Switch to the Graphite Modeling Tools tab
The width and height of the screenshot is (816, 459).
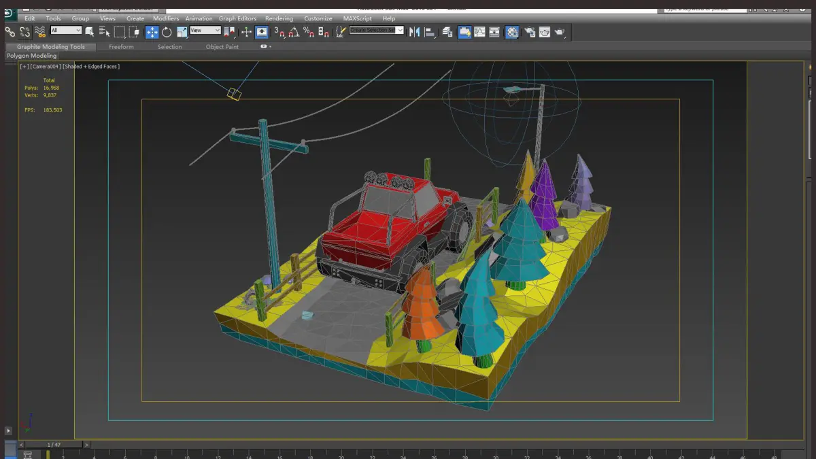(51, 47)
